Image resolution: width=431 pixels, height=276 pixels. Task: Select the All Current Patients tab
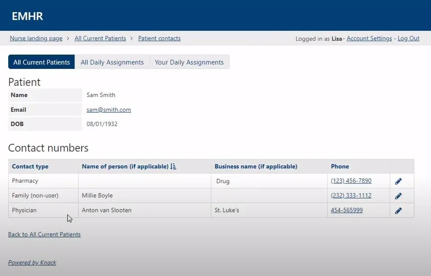(x=41, y=62)
